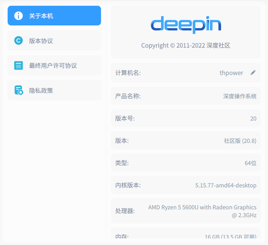The height and width of the screenshot is (245, 268).
Task: Click the 计算机名: label
Action: click(x=128, y=73)
